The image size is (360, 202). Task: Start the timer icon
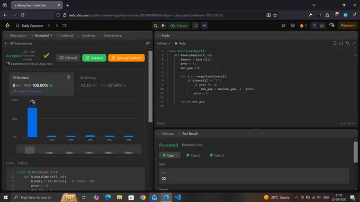tap(314, 25)
